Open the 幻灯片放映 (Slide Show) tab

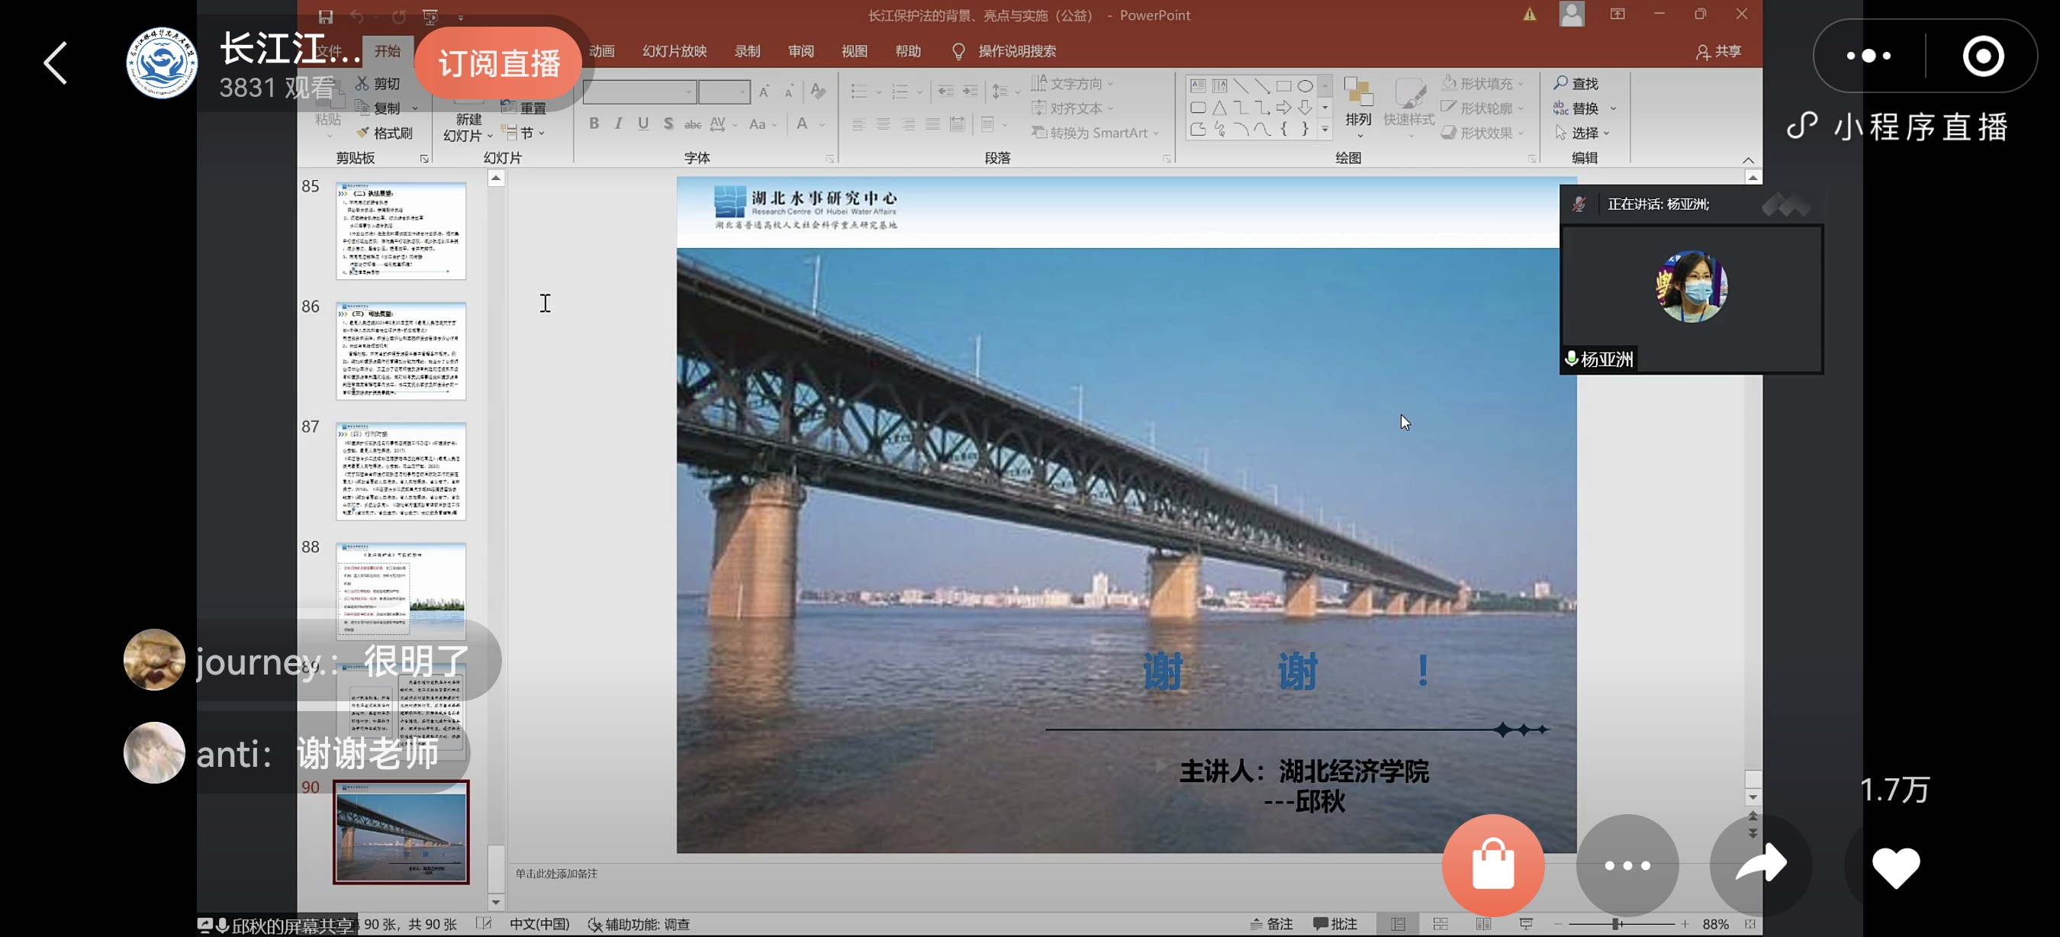(674, 50)
